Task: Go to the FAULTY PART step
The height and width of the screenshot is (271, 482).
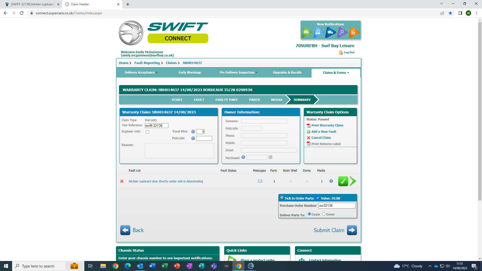Action: 226,100
